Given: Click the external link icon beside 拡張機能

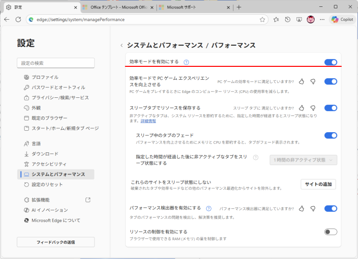Looking at the screenshot, I should [x=88, y=200].
